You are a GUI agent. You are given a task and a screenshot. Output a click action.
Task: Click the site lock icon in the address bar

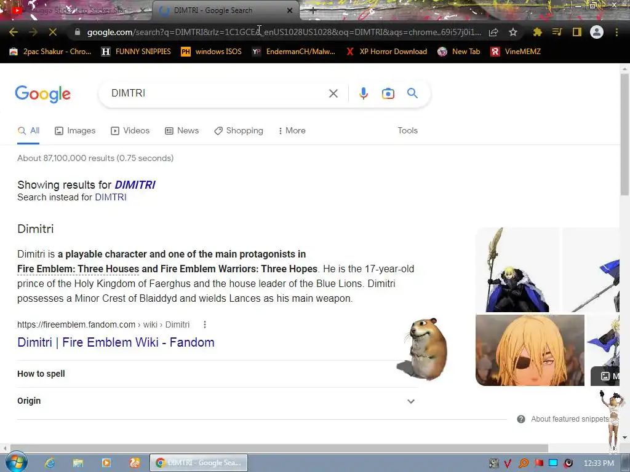coord(78,32)
